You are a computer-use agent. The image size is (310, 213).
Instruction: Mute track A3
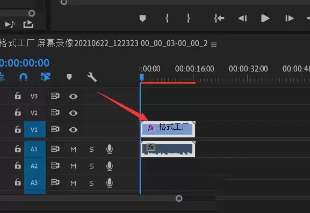[x=73, y=183]
